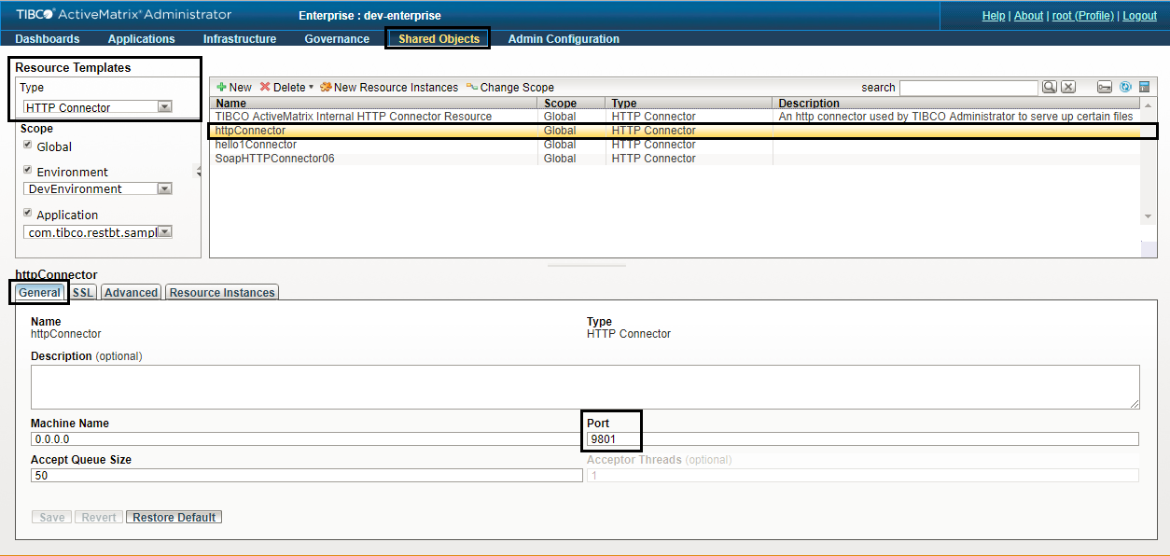Click the search input field
Screen dimensions: 1170x556
coord(968,87)
